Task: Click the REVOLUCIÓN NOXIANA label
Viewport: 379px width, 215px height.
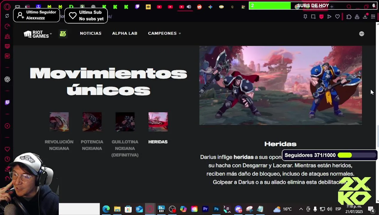Action: 59,145
